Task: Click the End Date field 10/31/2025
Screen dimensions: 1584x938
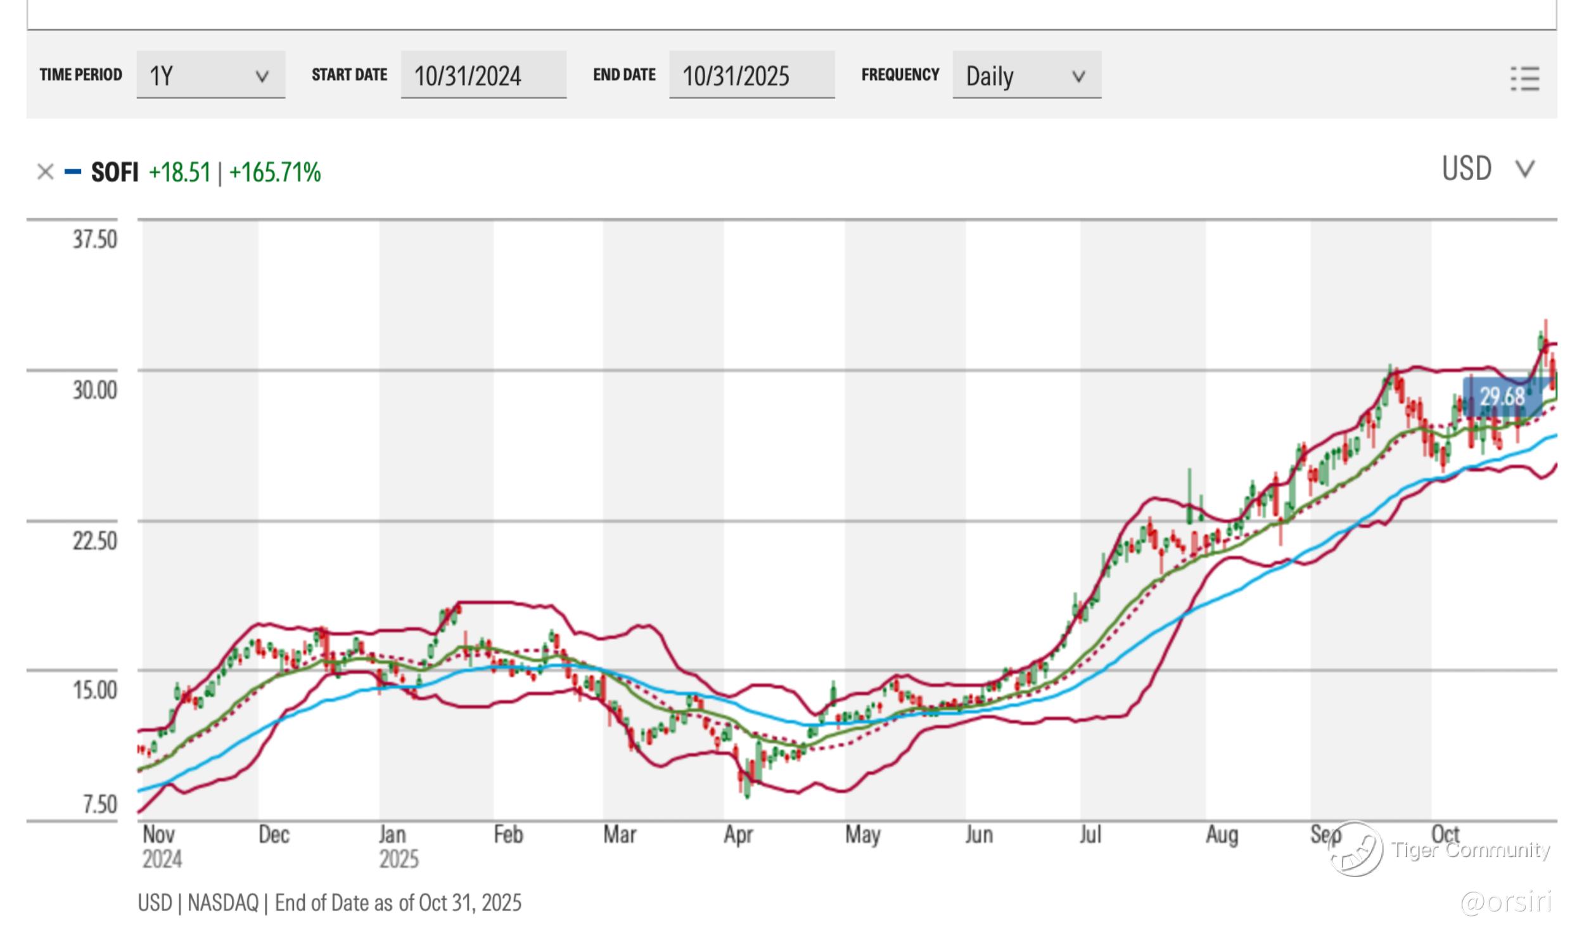Action: click(x=751, y=75)
